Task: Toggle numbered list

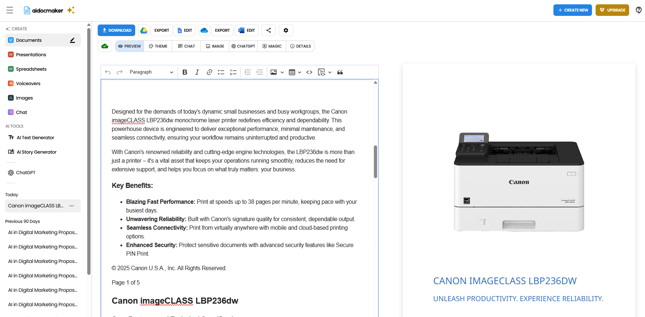Action: click(x=233, y=72)
